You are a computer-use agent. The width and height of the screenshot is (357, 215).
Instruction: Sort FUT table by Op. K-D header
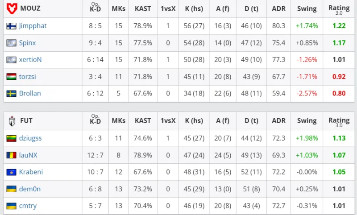[x=95, y=120]
